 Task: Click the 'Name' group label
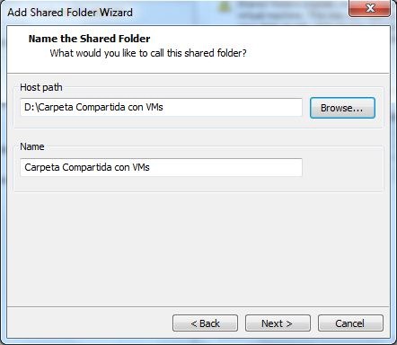coord(32,146)
